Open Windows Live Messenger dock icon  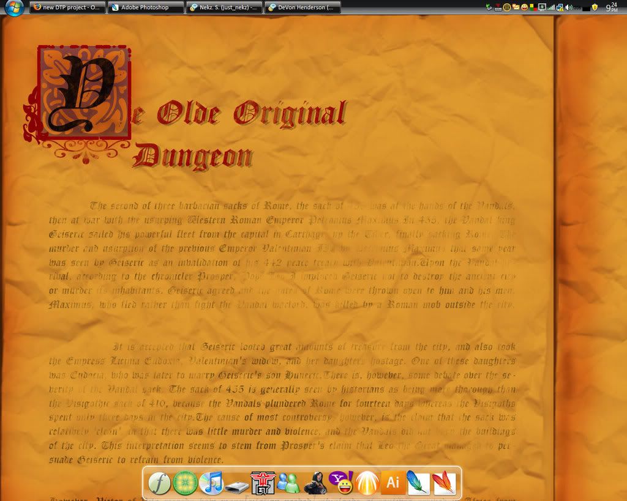point(288,483)
